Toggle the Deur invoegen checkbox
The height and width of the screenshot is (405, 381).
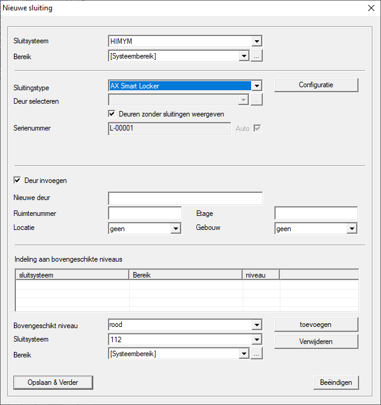(17, 181)
